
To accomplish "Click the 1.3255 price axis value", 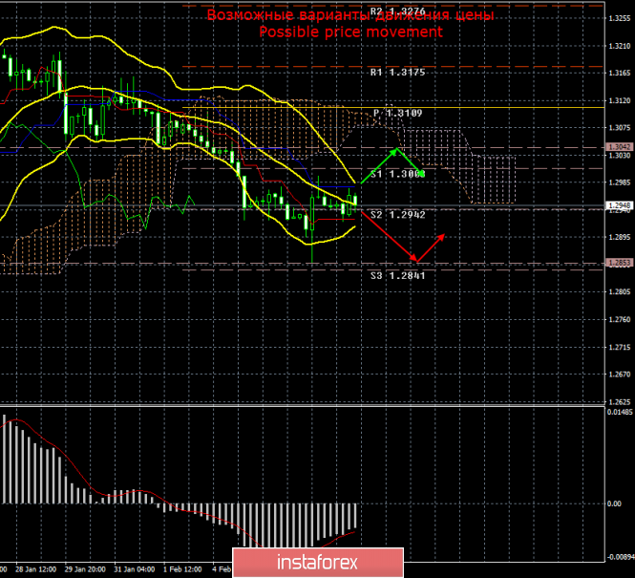I will pyautogui.click(x=620, y=19).
